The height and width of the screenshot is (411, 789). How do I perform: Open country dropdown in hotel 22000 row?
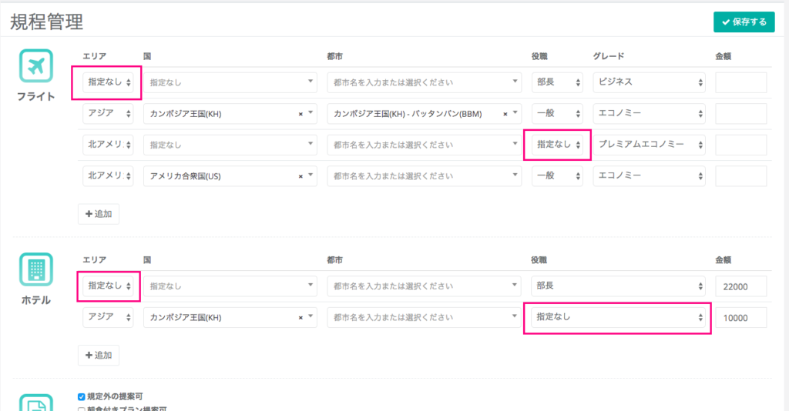coord(230,286)
